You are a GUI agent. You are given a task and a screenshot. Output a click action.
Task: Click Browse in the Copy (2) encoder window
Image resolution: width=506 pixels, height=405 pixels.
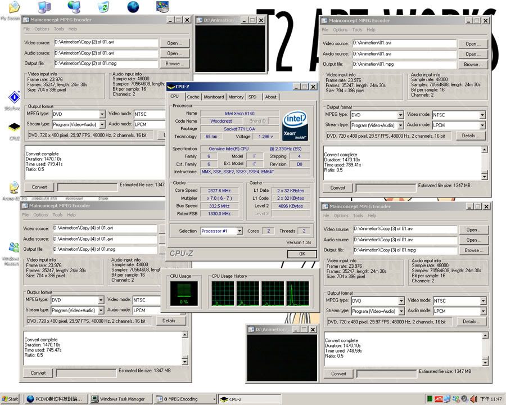tap(175, 64)
